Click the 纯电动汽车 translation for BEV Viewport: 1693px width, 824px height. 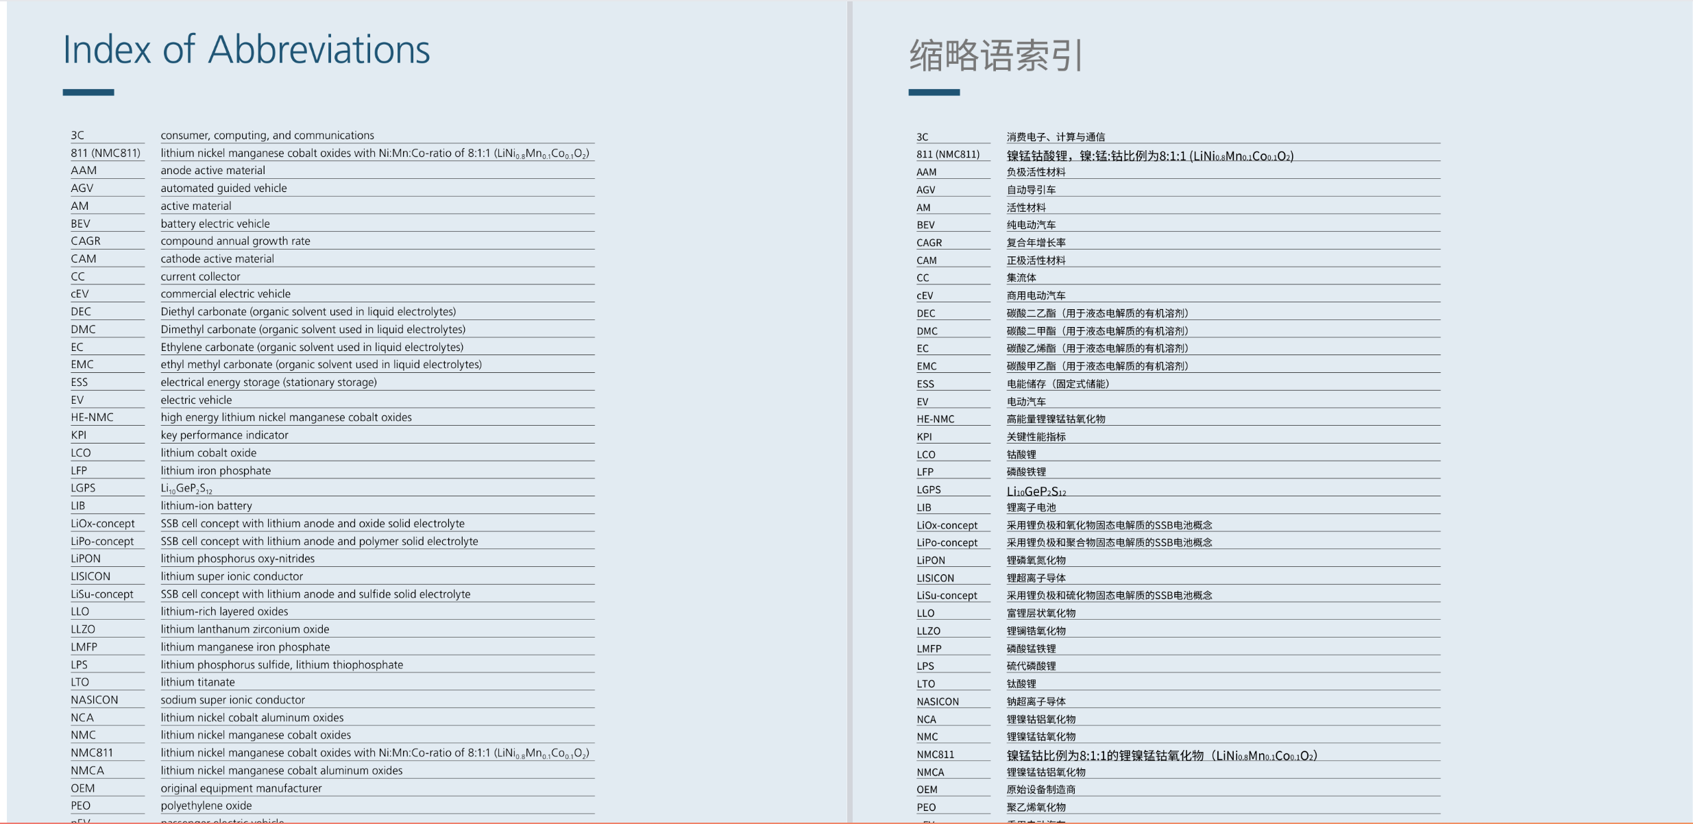tap(1031, 224)
